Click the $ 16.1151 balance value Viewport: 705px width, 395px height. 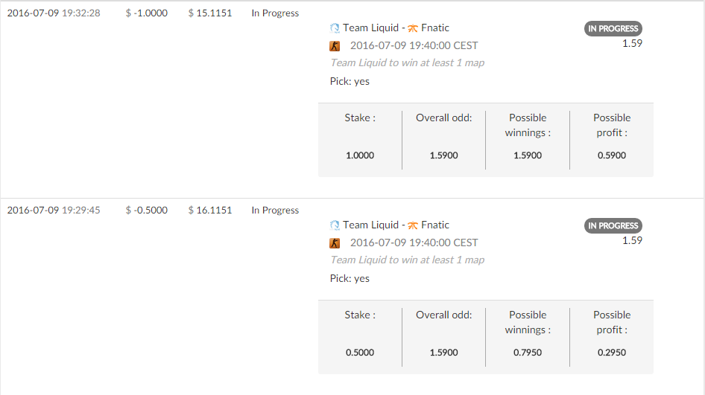point(210,211)
